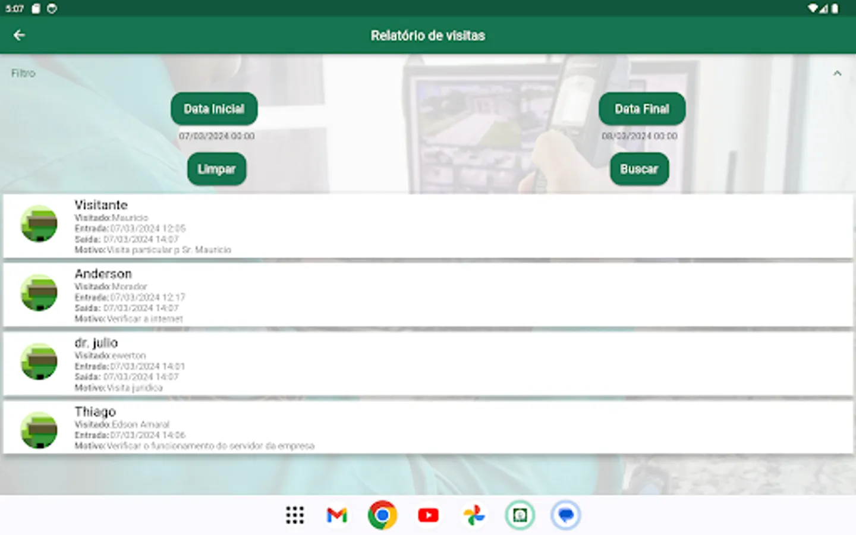
Task: Select the Visitante visit name
Action: pos(101,205)
